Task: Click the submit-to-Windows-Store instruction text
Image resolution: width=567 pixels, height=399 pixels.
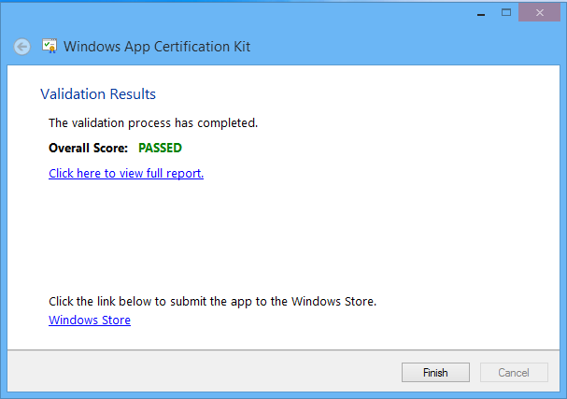Action: click(x=212, y=302)
